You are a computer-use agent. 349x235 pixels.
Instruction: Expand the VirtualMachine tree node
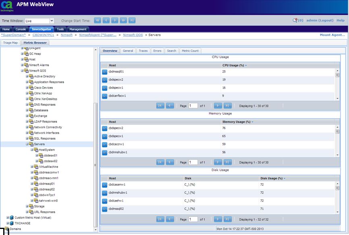pos(32,167)
